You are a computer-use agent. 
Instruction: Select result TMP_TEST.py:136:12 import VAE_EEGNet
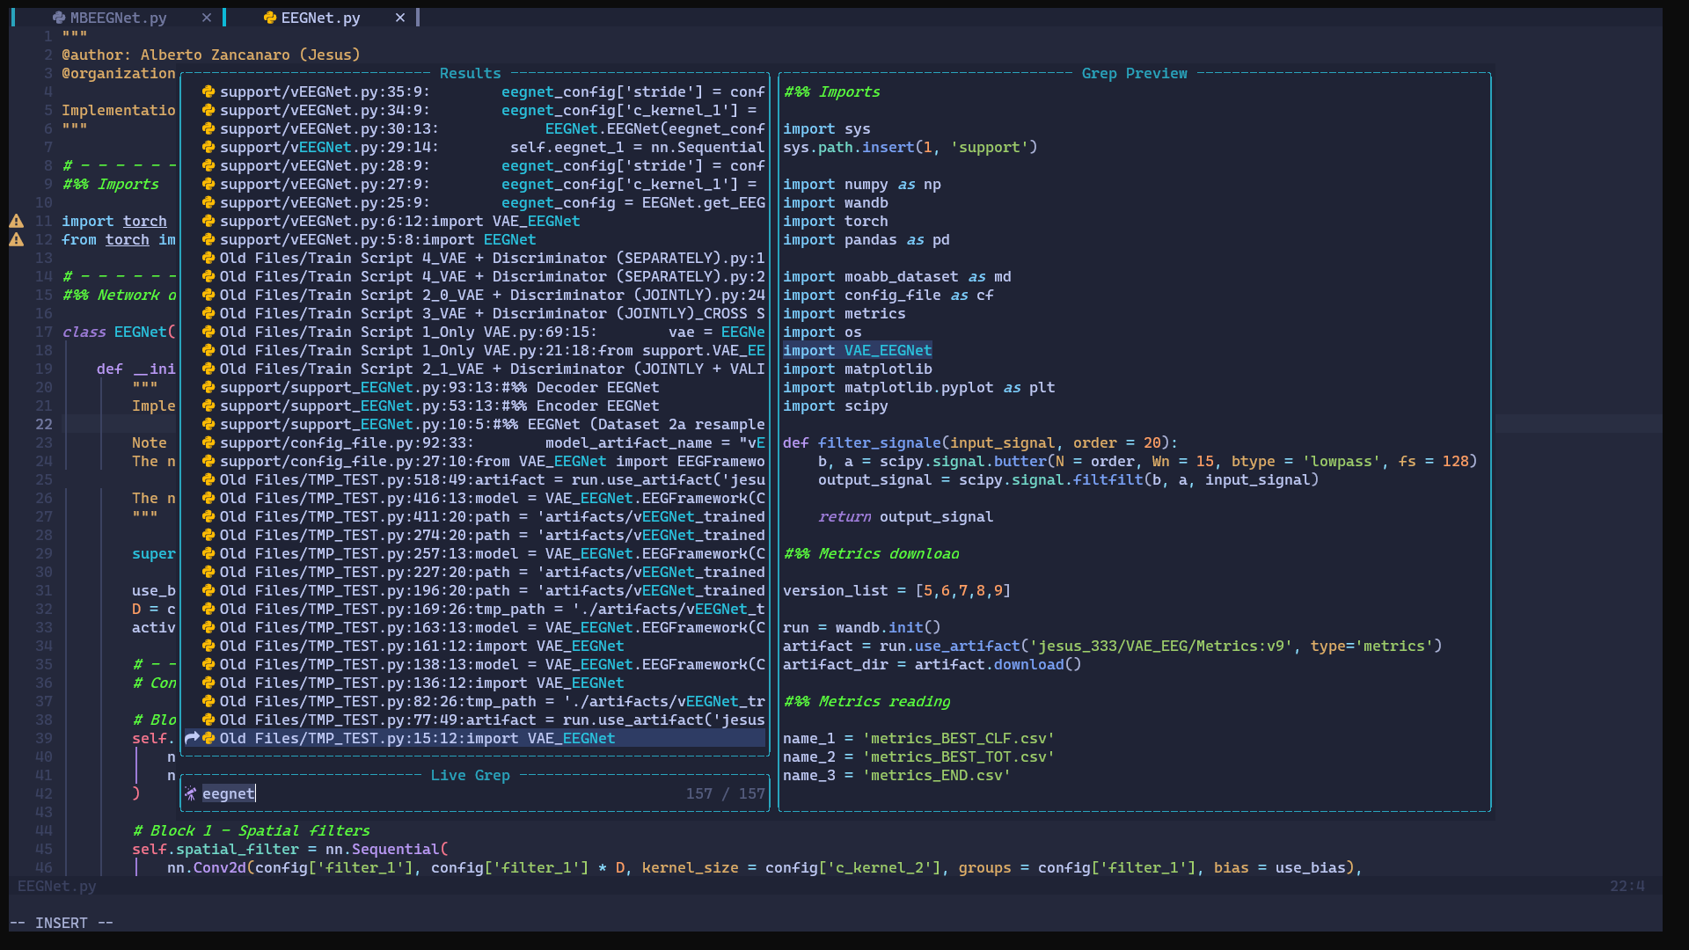[475, 683]
